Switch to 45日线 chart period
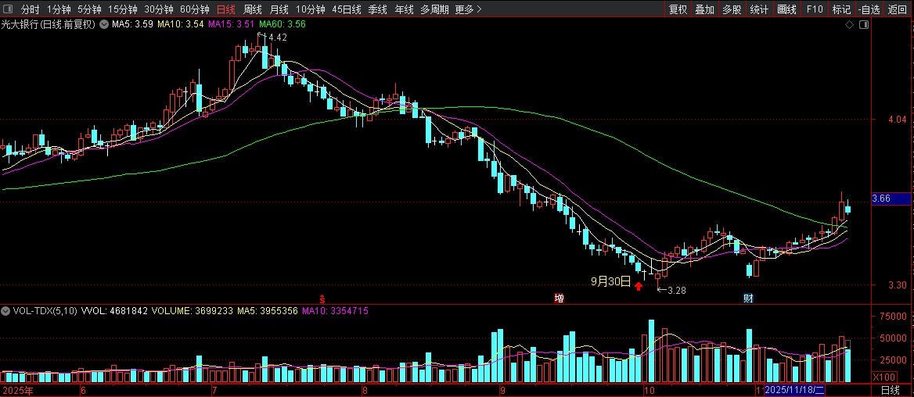The image size is (914, 397). pos(346,9)
